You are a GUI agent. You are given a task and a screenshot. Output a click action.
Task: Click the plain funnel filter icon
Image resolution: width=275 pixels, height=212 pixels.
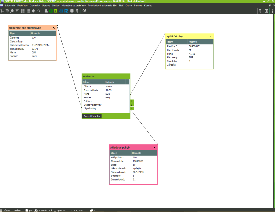coord(17,11)
